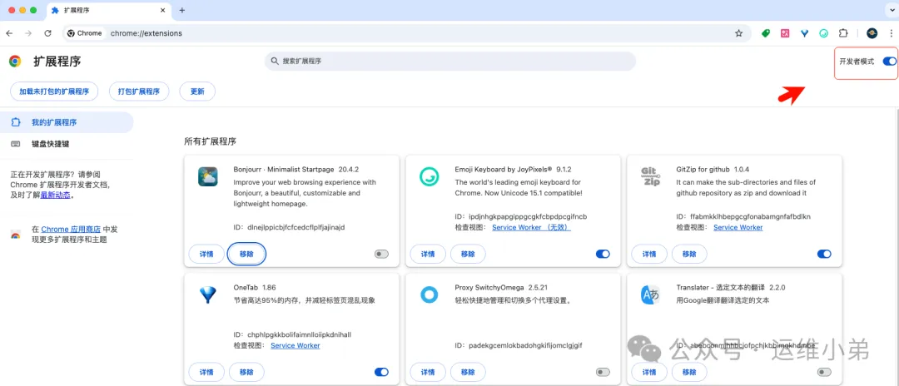Click the Chrome site-info chip in address bar
The height and width of the screenshot is (386, 899).
(85, 33)
